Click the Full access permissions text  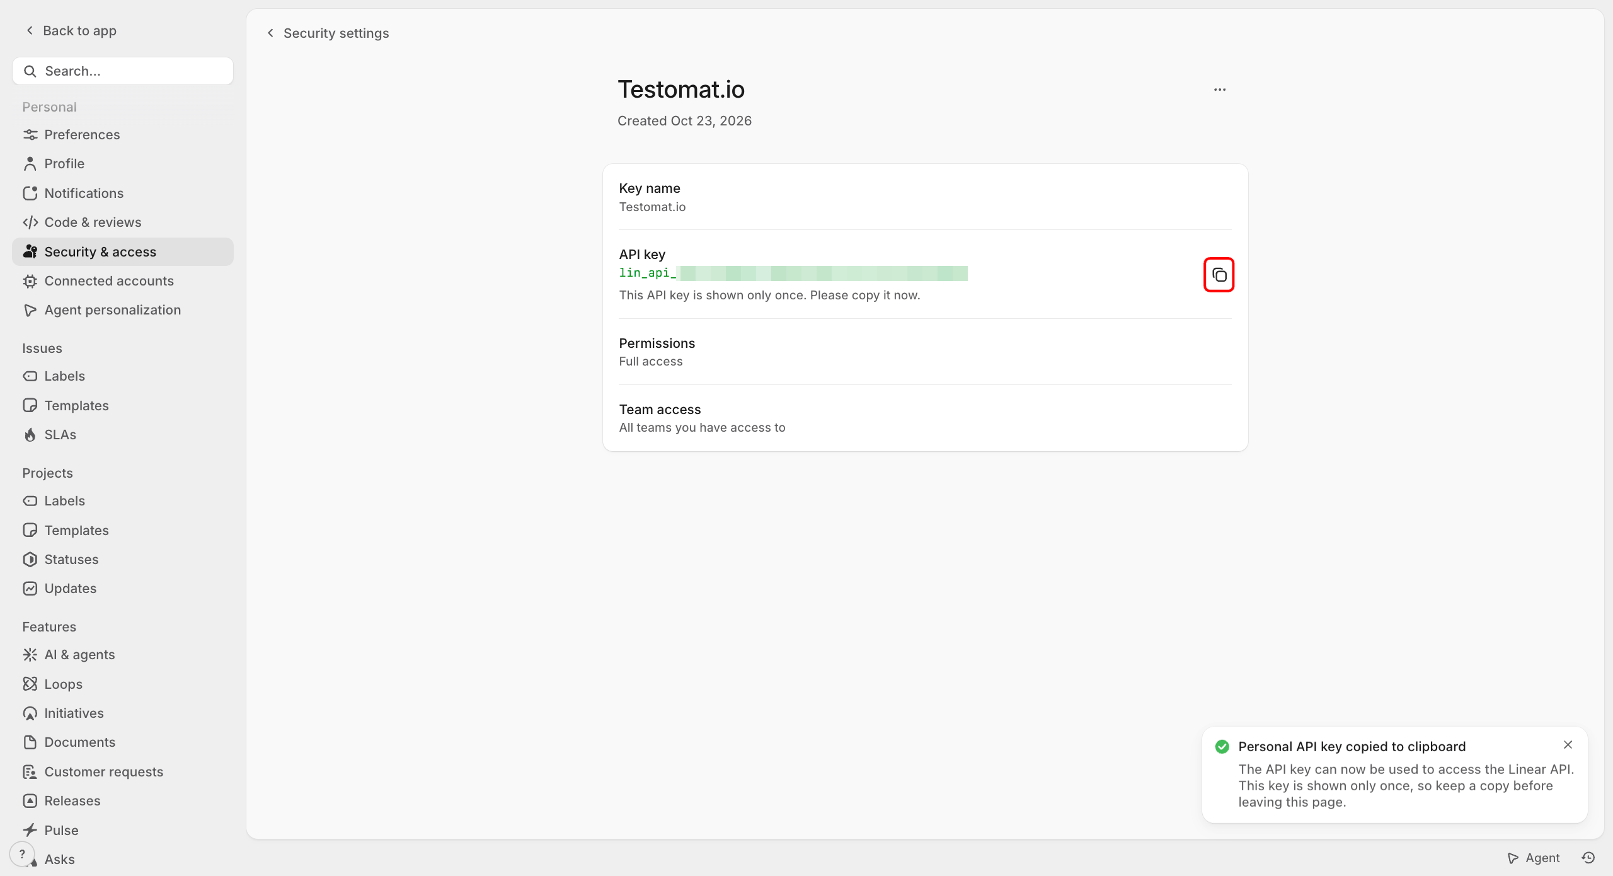pyautogui.click(x=651, y=361)
